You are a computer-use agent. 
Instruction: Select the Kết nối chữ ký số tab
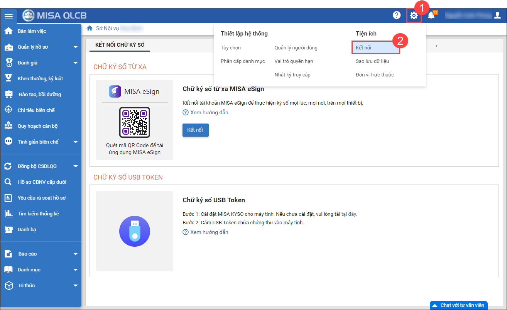click(x=120, y=45)
